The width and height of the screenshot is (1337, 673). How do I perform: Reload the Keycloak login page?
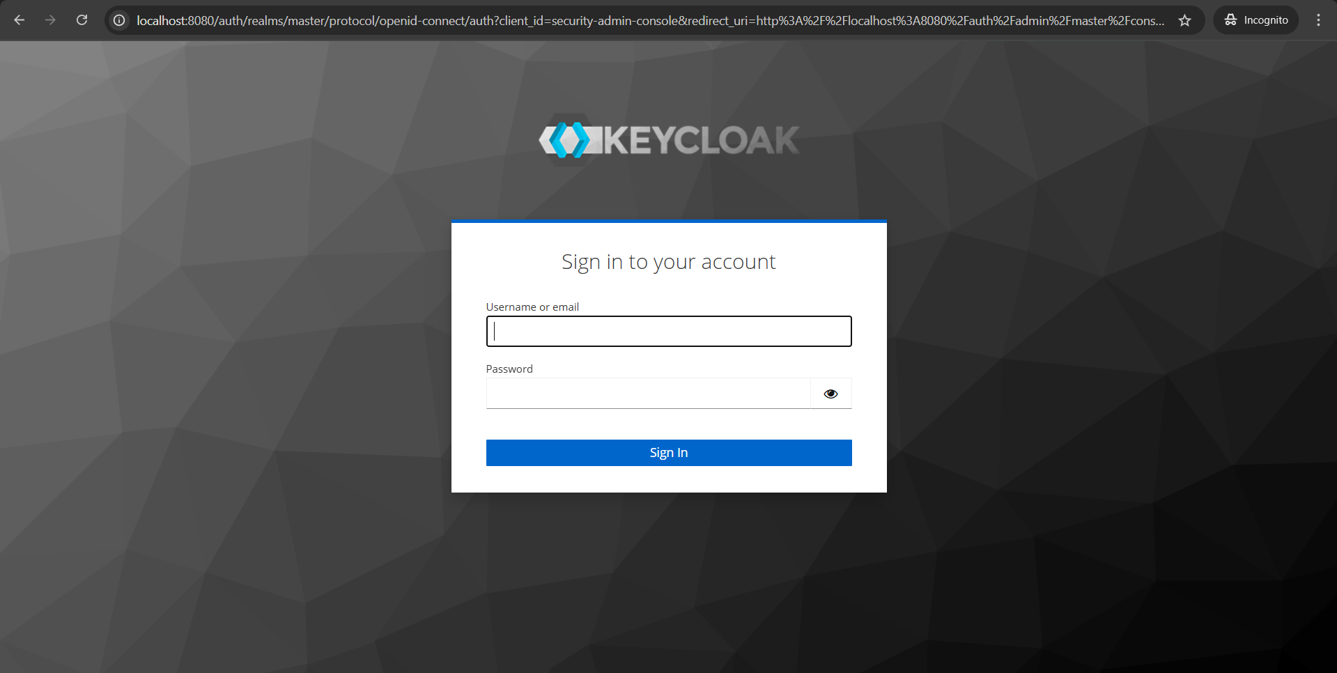click(82, 20)
